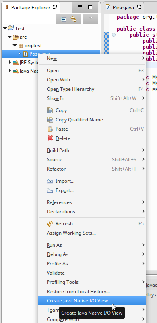Open the References submenu
The image size is (157, 323).
(x=92, y=202)
